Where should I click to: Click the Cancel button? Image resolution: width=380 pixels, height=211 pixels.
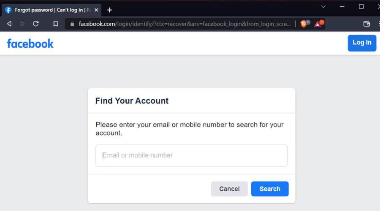(229, 189)
